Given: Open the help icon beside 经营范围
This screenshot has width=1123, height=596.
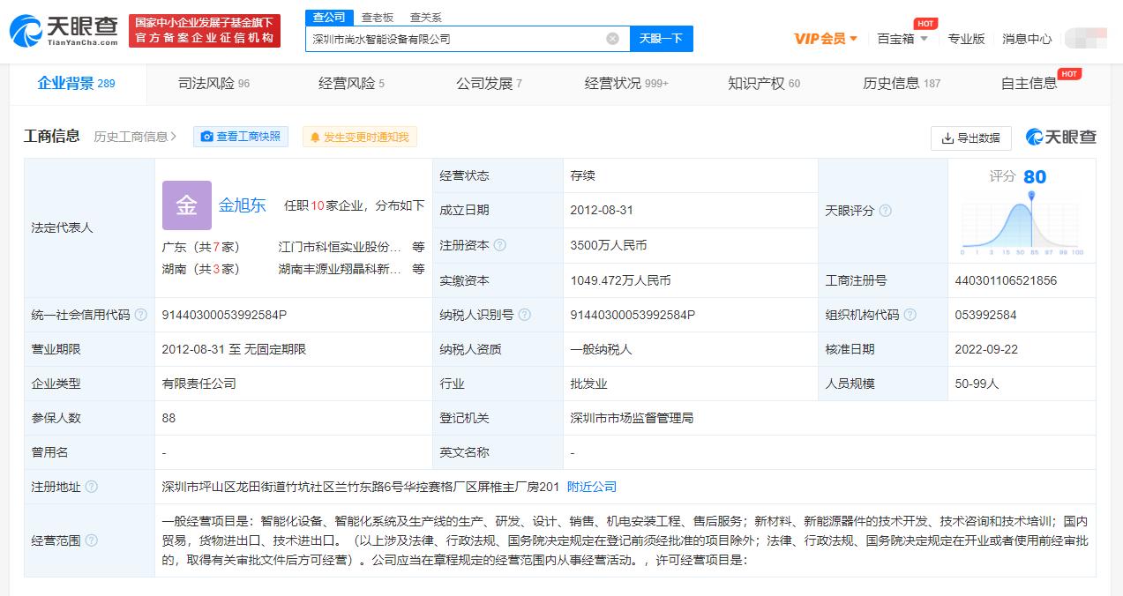Looking at the screenshot, I should click(91, 540).
